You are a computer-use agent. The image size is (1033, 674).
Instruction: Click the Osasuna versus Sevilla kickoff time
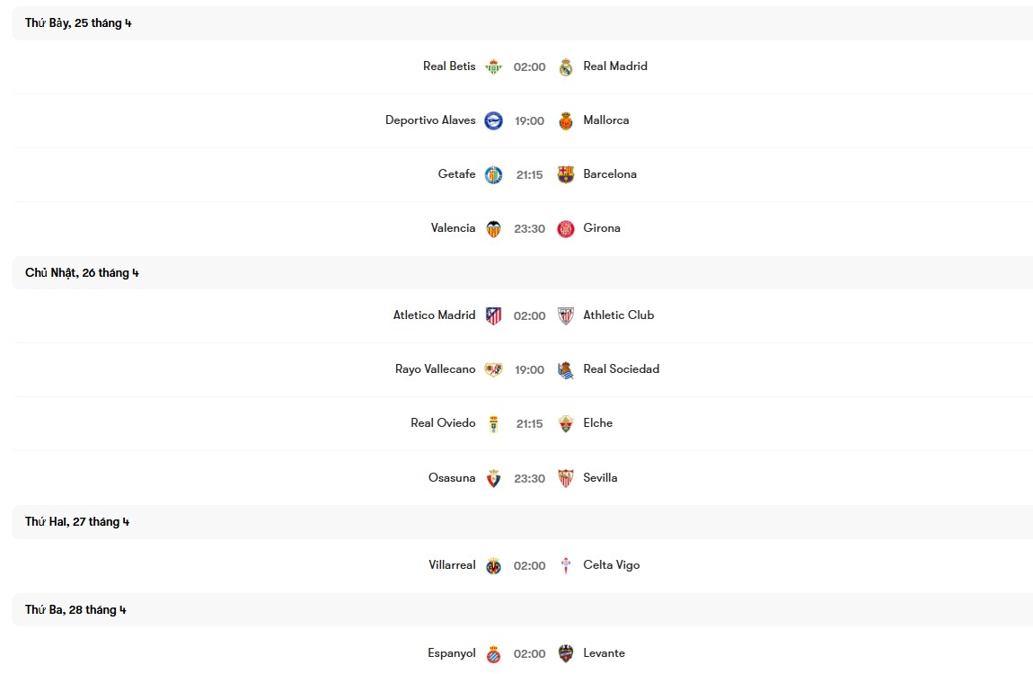click(x=529, y=477)
